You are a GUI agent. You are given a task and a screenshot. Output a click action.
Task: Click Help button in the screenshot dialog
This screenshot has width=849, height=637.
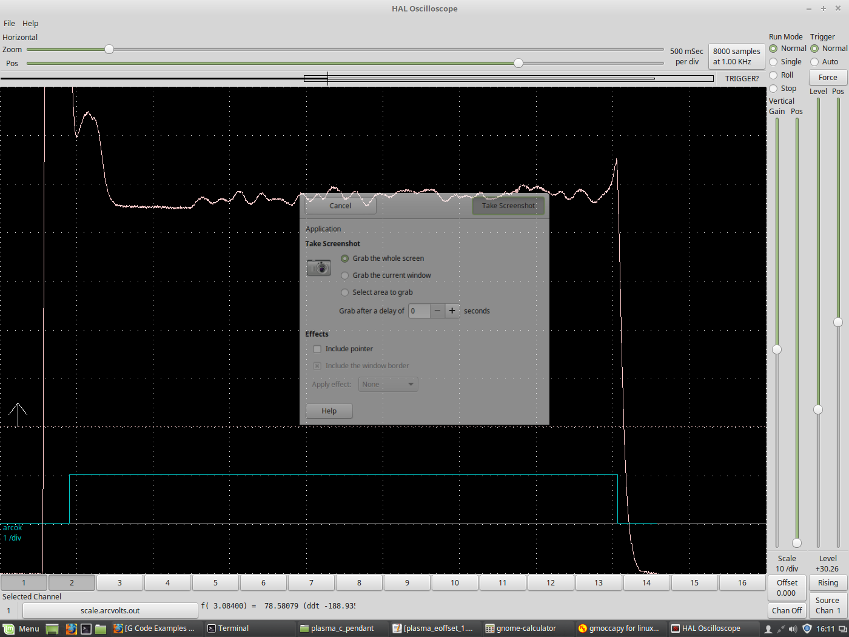pos(329,411)
